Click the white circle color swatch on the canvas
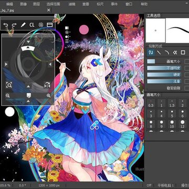Image resolution: width=189 pixels, height=189 pixels. (x=10, y=112)
